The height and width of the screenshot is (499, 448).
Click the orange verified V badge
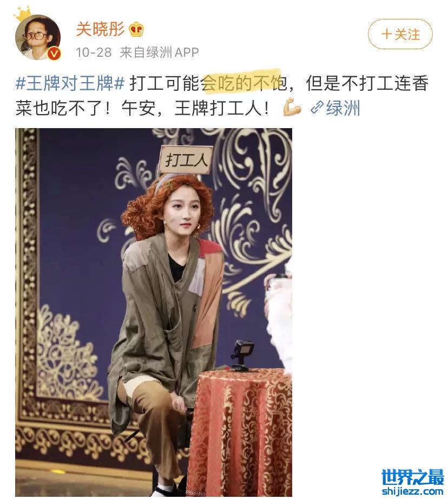(55, 54)
